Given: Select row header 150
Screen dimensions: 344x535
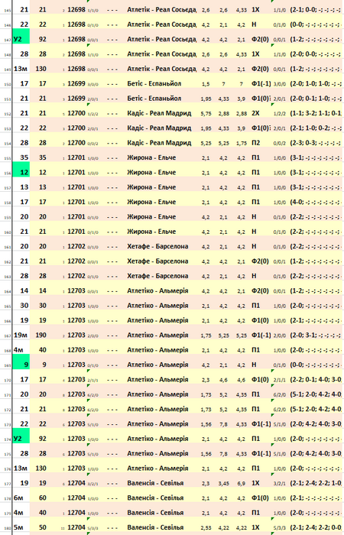Looking at the screenshot, I should pyautogui.click(x=7, y=84).
